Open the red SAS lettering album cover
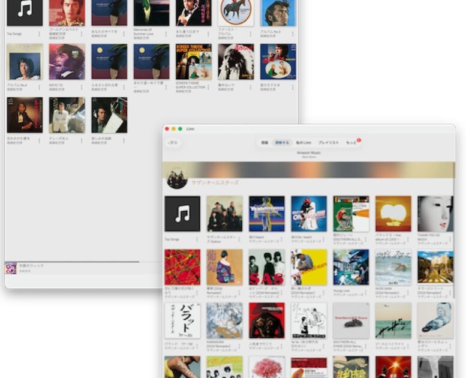The image size is (466, 378). [266, 267]
